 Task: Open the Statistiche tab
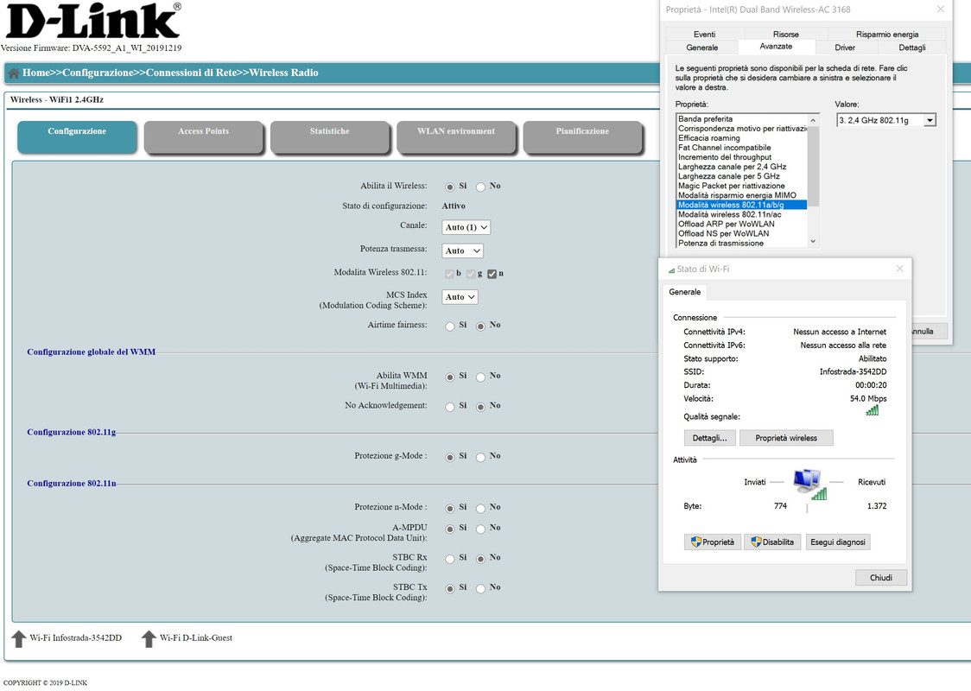pos(330,136)
